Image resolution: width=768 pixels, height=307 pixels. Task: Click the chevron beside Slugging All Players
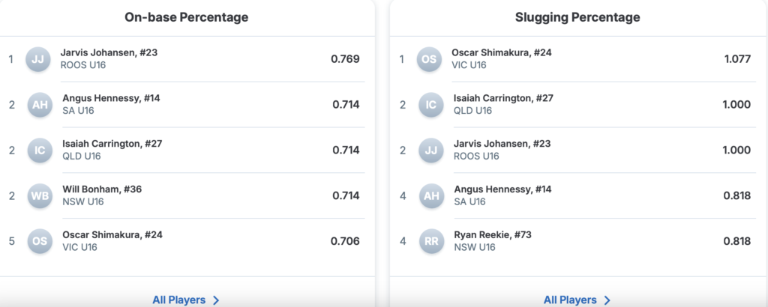click(607, 300)
